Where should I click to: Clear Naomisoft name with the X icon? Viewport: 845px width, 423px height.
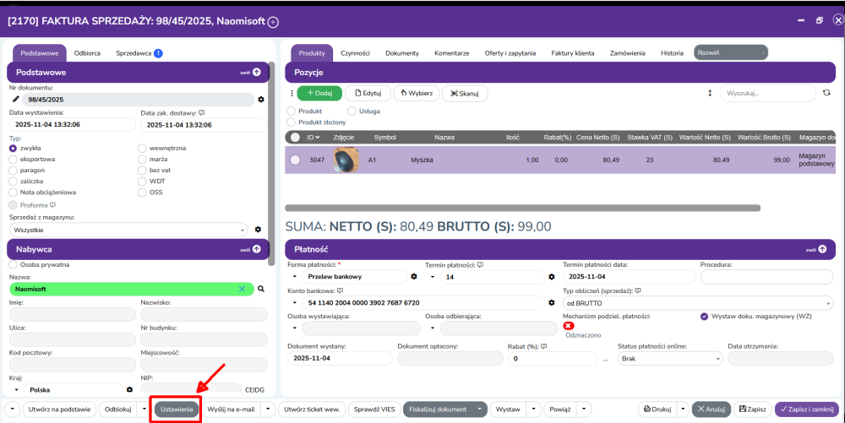pos(242,289)
